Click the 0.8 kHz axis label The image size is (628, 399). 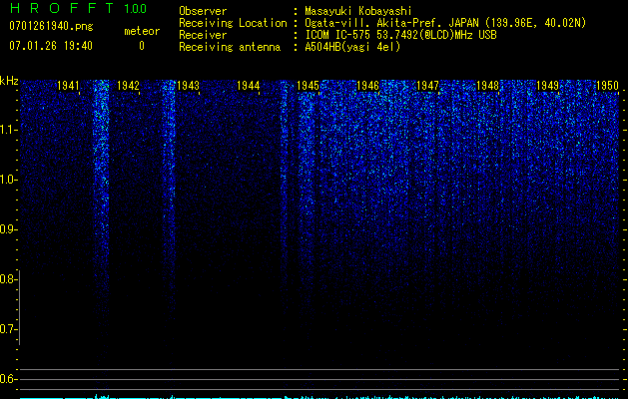(x=7, y=279)
